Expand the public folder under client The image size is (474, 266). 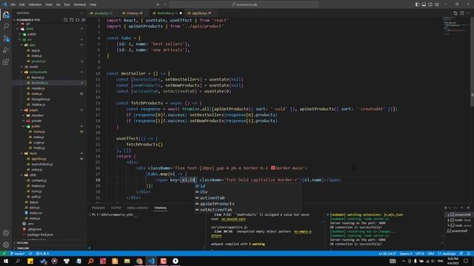coord(32,34)
